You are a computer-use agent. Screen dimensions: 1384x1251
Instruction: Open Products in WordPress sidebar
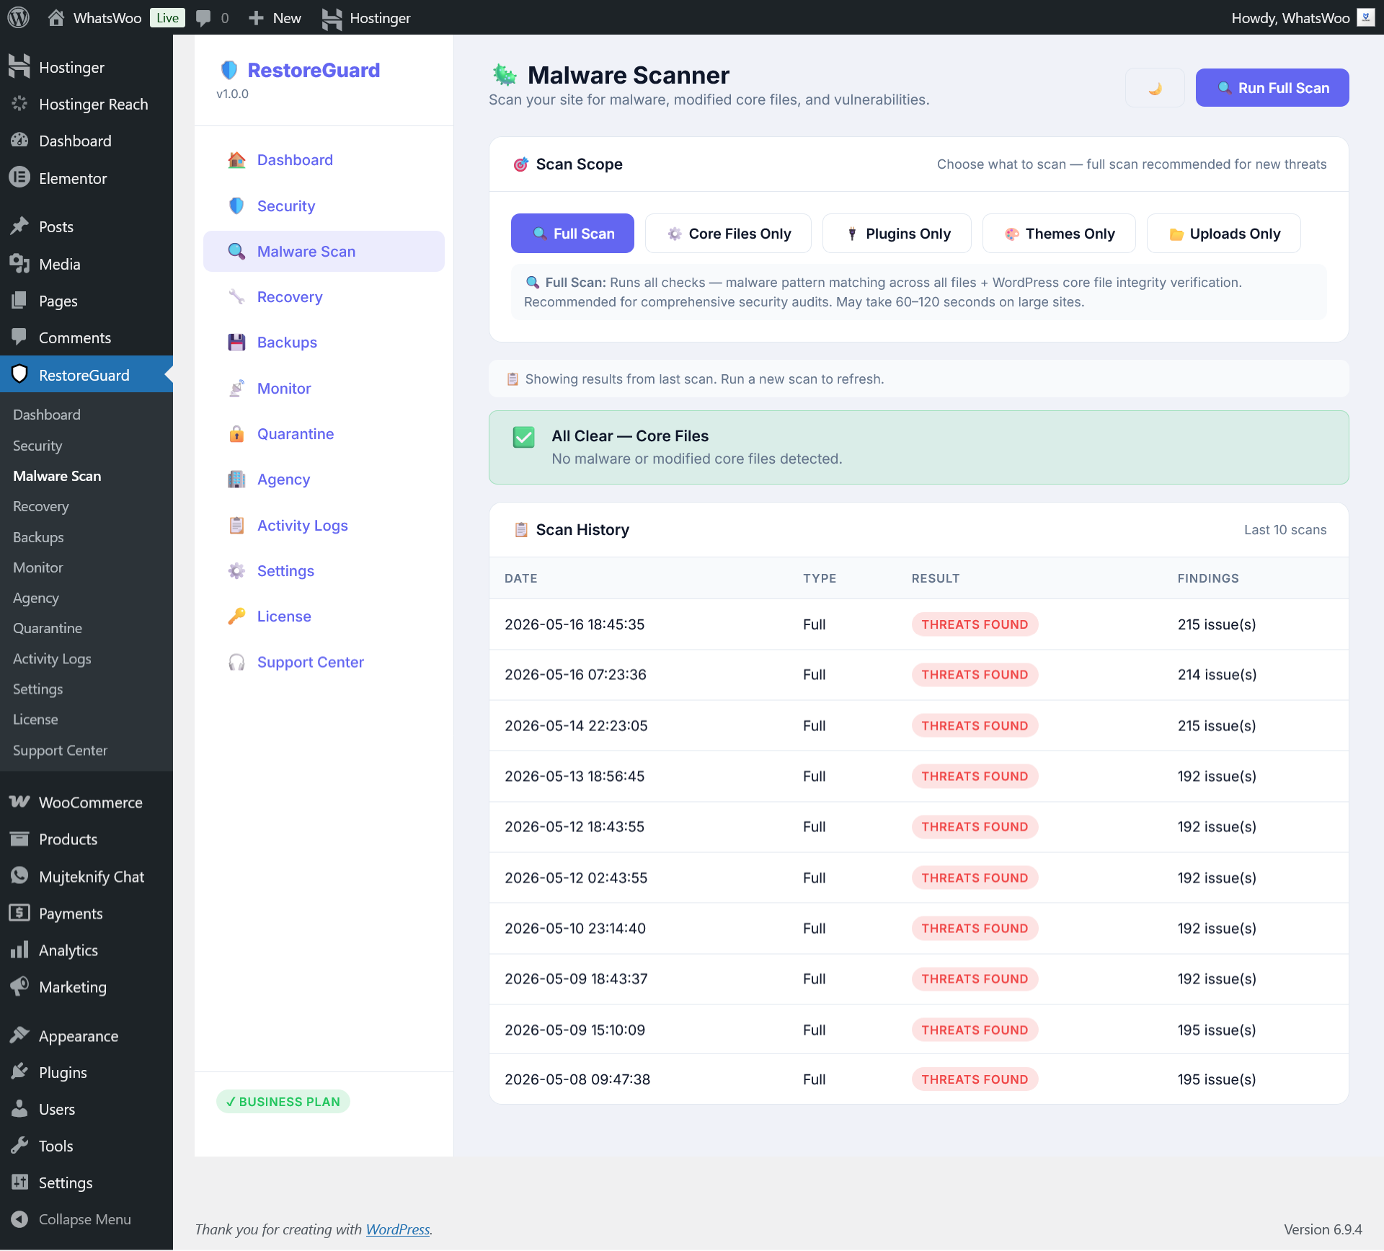(86, 839)
